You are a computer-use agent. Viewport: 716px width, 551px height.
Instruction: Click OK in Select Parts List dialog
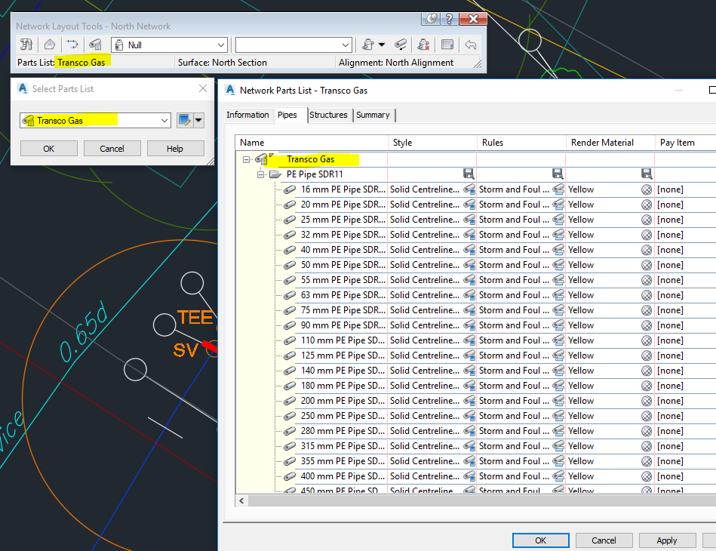(49, 149)
